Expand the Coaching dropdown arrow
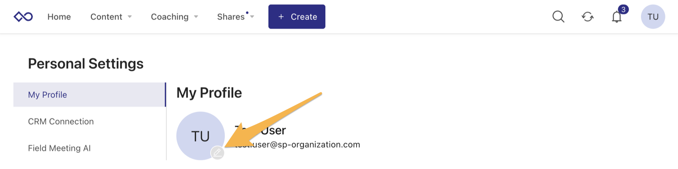678x169 pixels. click(196, 17)
